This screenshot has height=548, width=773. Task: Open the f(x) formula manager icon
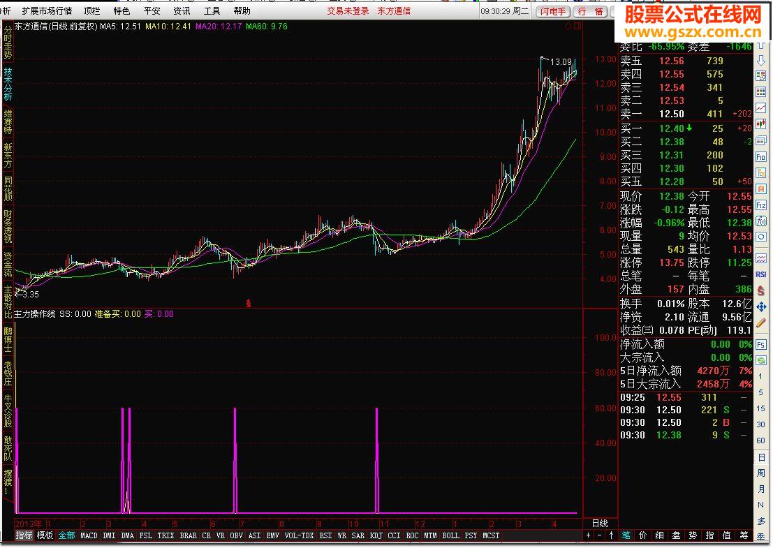(760, 221)
